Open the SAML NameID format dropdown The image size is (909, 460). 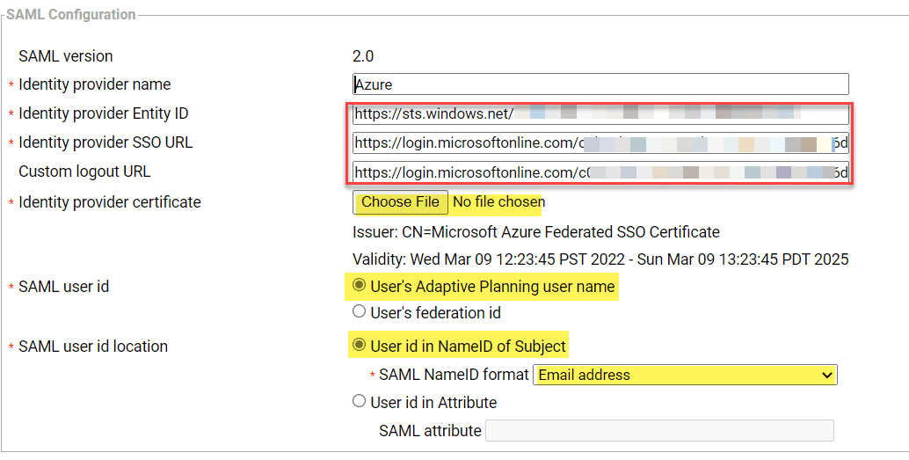tap(685, 375)
